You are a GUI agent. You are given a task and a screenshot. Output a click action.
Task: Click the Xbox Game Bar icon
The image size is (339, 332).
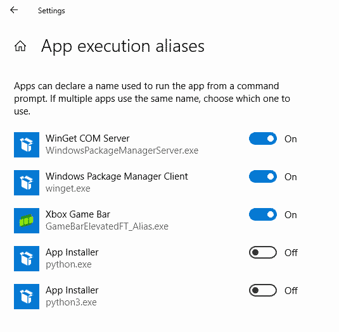27,221
